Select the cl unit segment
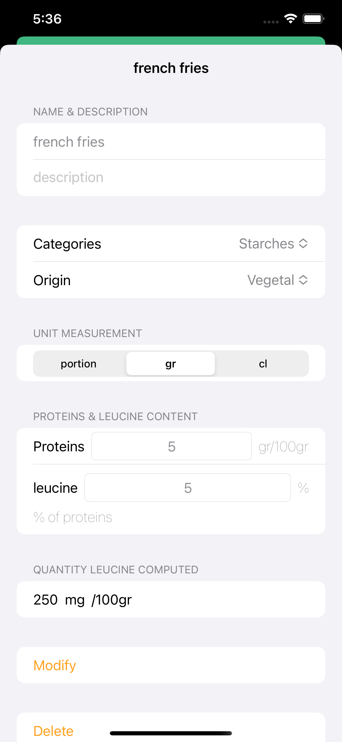Screen dimensions: 342x742 pyautogui.click(x=263, y=364)
